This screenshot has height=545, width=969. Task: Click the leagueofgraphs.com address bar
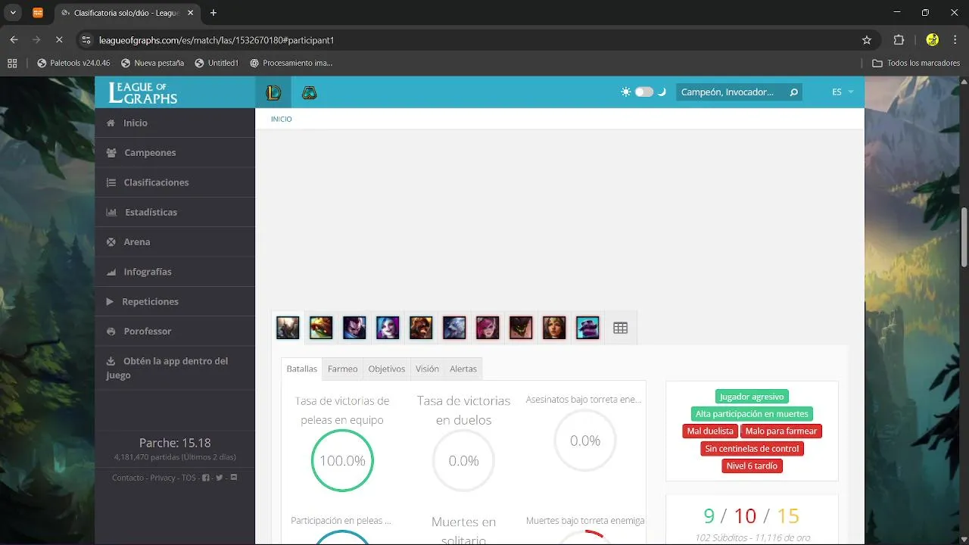tap(477, 40)
